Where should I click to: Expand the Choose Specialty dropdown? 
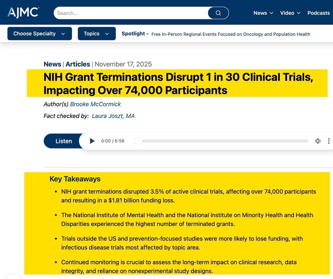[40, 34]
